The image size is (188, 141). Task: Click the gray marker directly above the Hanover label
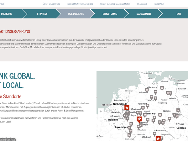(152, 97)
